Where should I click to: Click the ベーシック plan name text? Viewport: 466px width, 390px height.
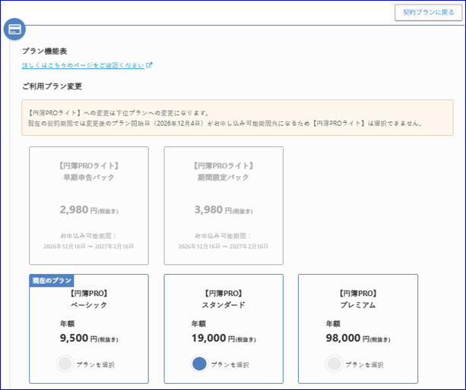[89, 305]
